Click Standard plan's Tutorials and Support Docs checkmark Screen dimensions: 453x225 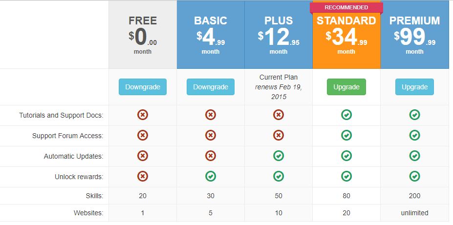tap(346, 115)
